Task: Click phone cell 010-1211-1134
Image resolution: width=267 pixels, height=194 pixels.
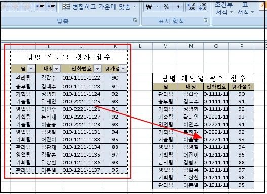Action: (82, 147)
